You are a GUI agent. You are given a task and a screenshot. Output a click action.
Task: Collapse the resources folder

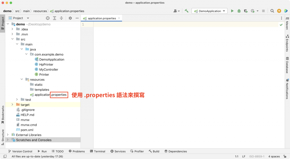tap(22, 79)
